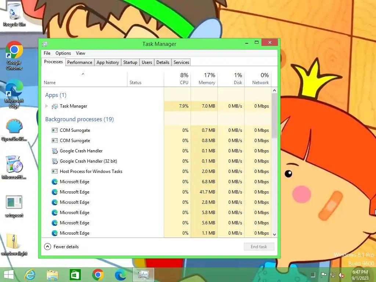Select the Background processes (19) heading
The height and width of the screenshot is (282, 376).
[x=79, y=119]
